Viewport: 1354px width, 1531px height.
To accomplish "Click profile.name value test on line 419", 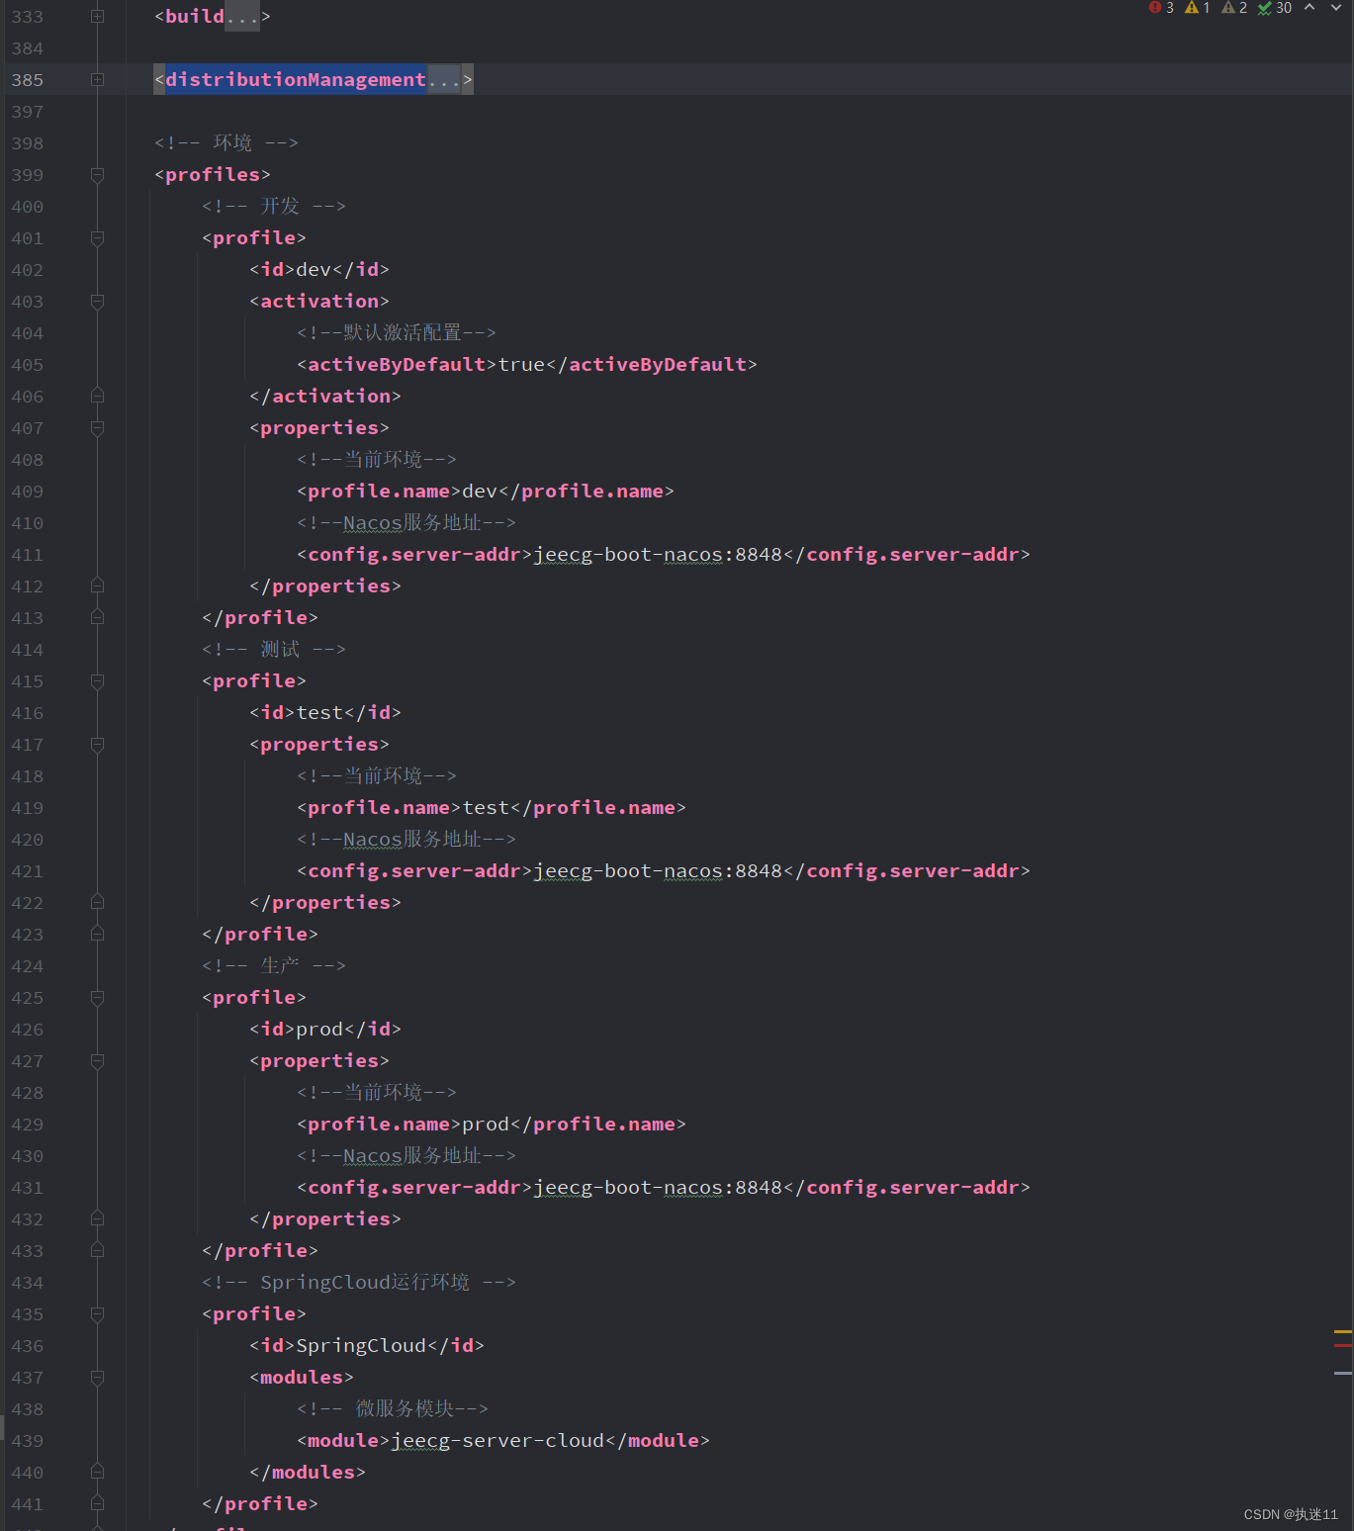I will 486,807.
